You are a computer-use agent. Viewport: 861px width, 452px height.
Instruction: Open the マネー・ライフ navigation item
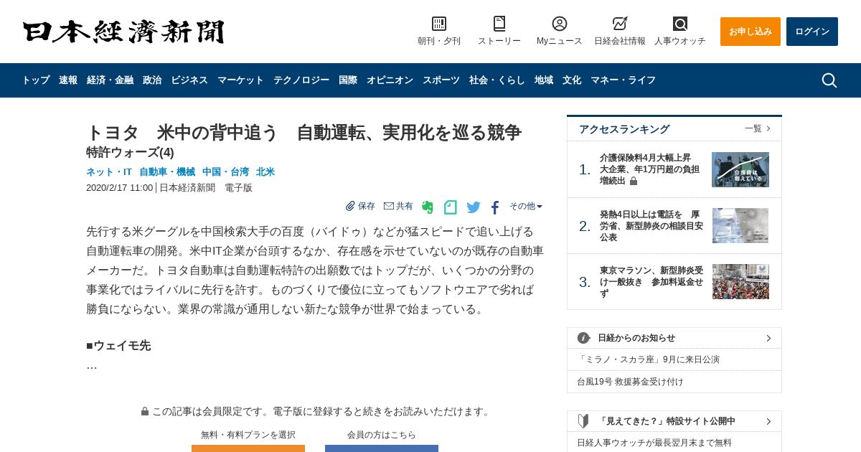pyautogui.click(x=624, y=80)
